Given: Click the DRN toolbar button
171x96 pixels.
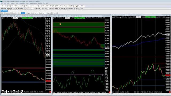Looking at the screenshot, I should click(82, 6).
